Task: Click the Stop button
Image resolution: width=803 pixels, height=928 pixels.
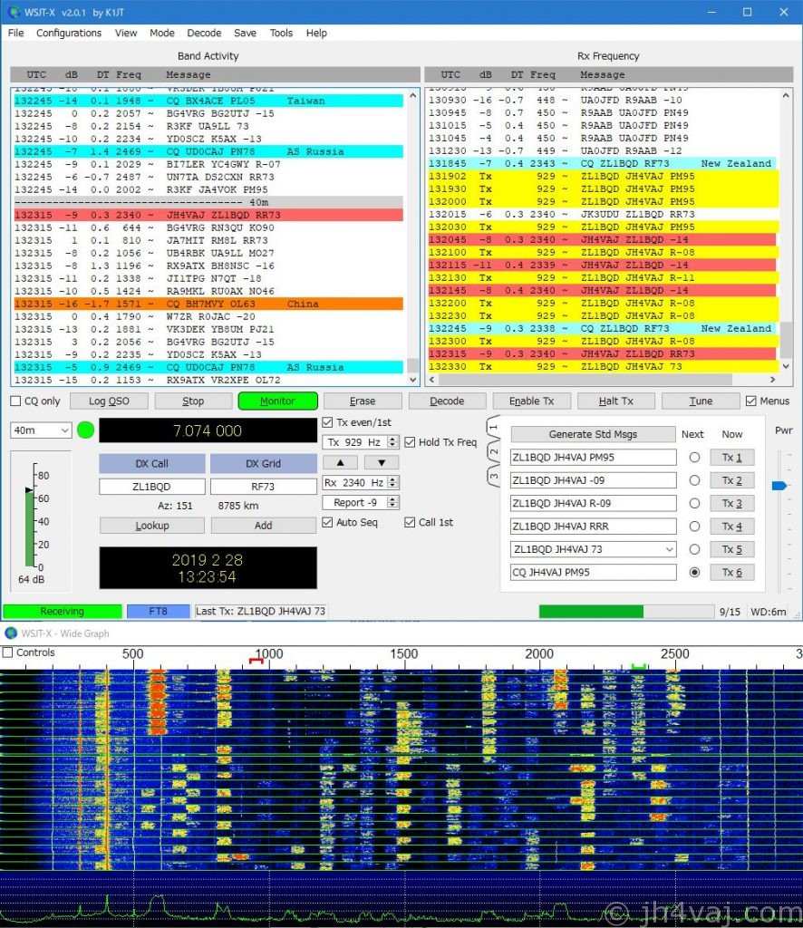Action: (x=193, y=401)
